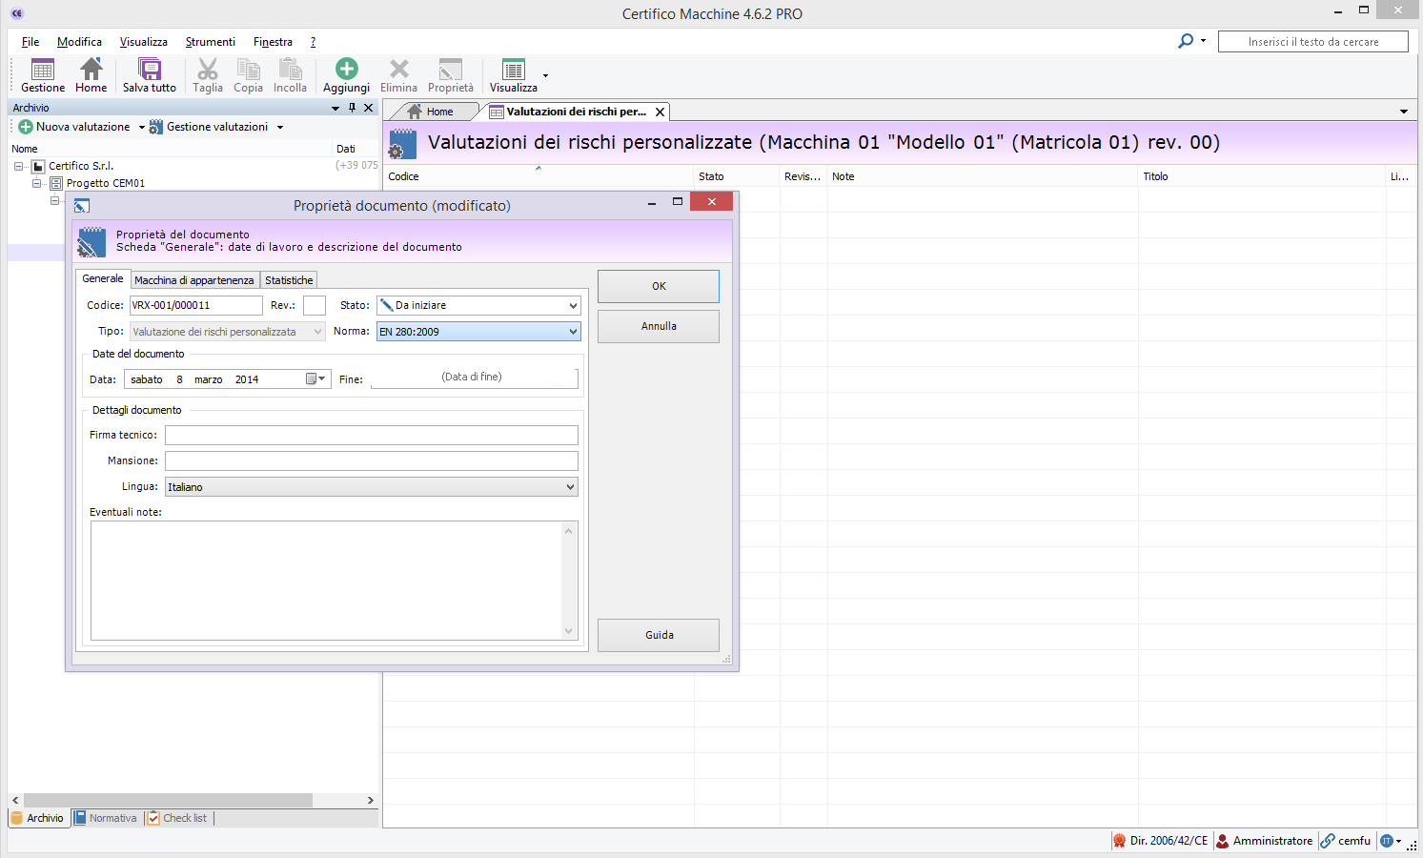Close the Archivio panel
The height and width of the screenshot is (858, 1423).
coord(369,108)
